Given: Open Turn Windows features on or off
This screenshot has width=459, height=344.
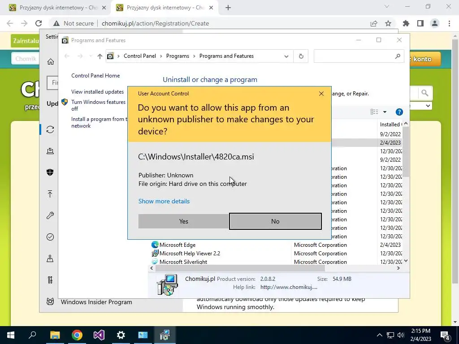Looking at the screenshot, I should tap(98, 105).
